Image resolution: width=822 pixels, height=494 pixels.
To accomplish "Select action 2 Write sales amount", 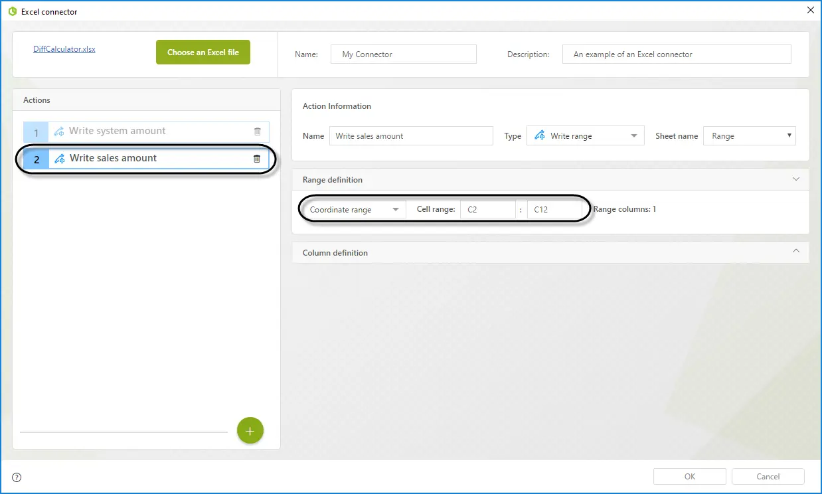I will 146,159.
